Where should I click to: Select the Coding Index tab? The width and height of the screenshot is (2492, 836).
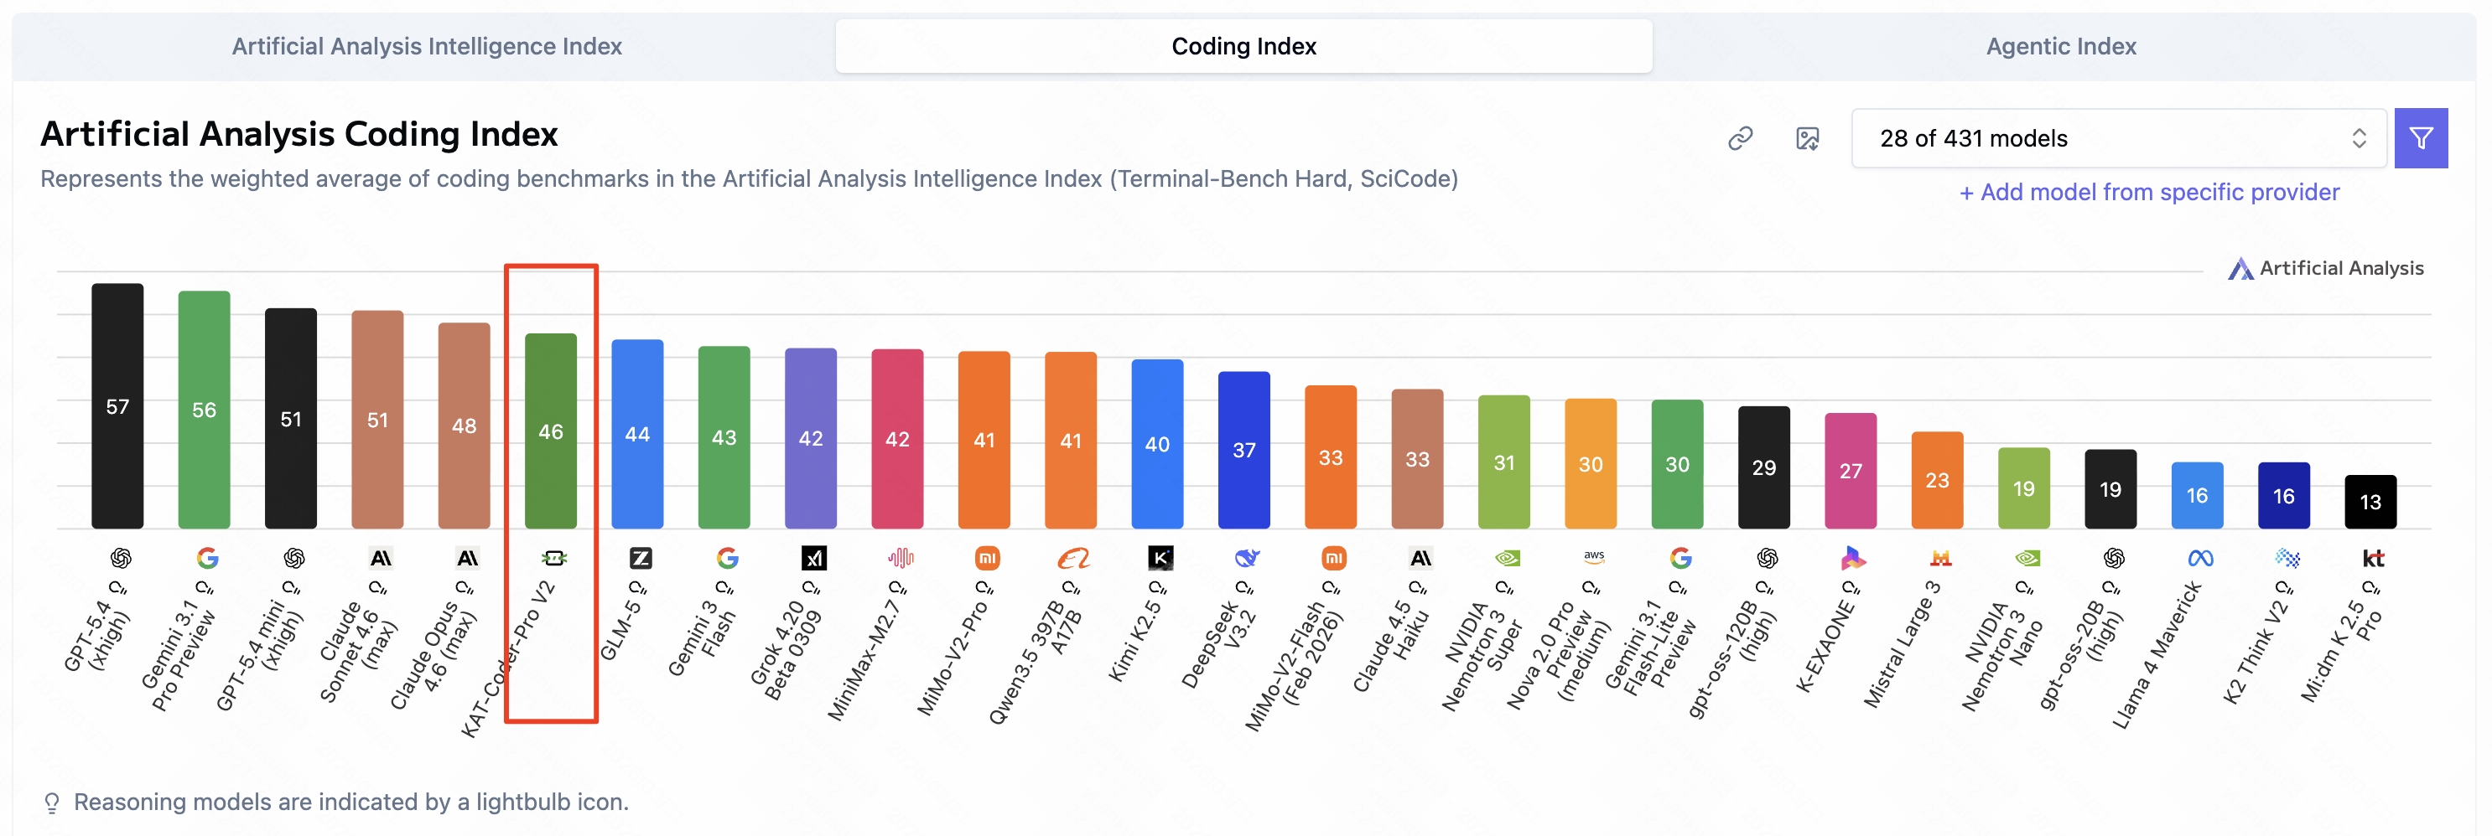pos(1243,46)
